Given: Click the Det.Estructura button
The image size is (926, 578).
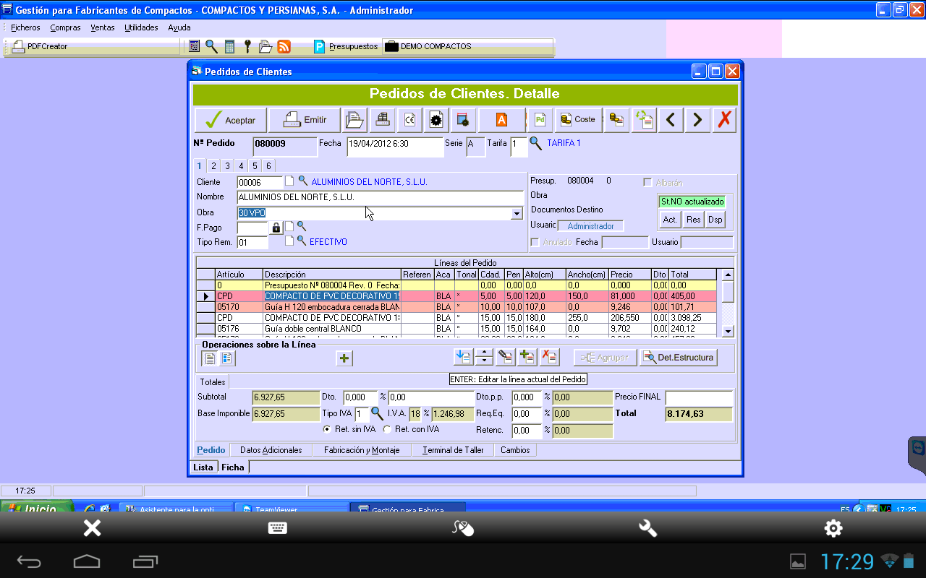Looking at the screenshot, I should click(x=678, y=357).
